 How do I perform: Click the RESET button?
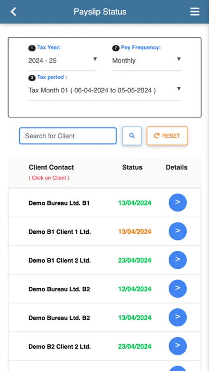tap(167, 136)
